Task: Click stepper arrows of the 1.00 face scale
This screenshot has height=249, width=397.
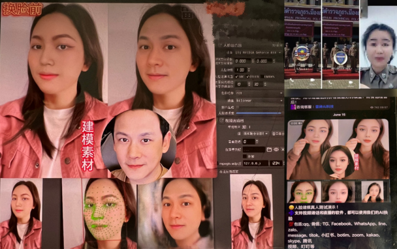Action: 249,70
